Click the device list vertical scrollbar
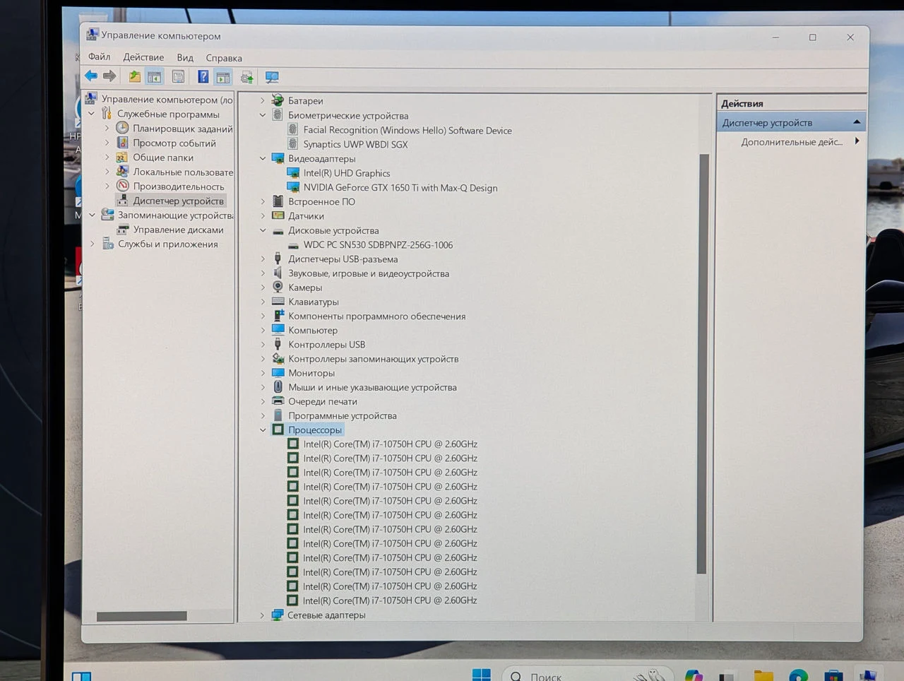 coord(702,364)
